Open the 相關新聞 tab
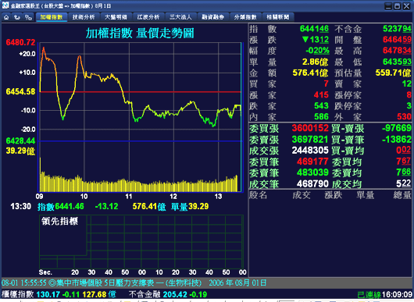This screenshot has height=302, width=414. [x=278, y=17]
